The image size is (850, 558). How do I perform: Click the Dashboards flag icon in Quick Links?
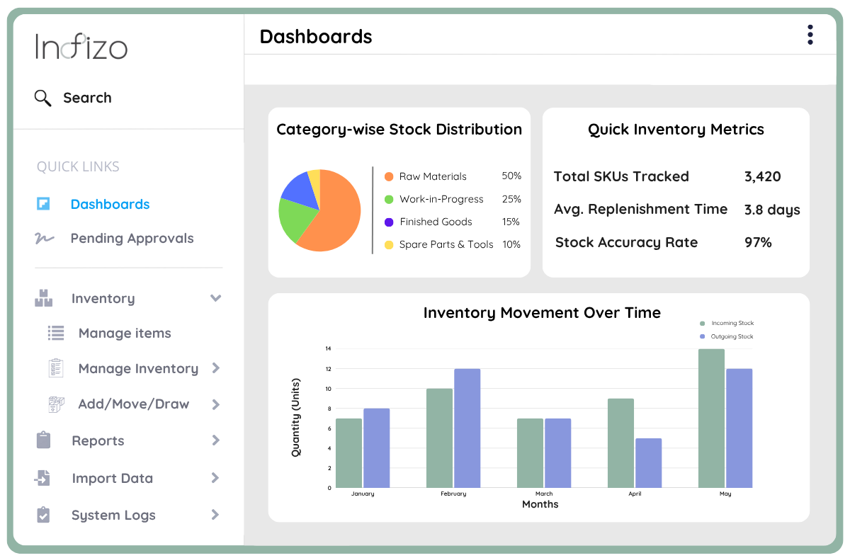tap(44, 203)
